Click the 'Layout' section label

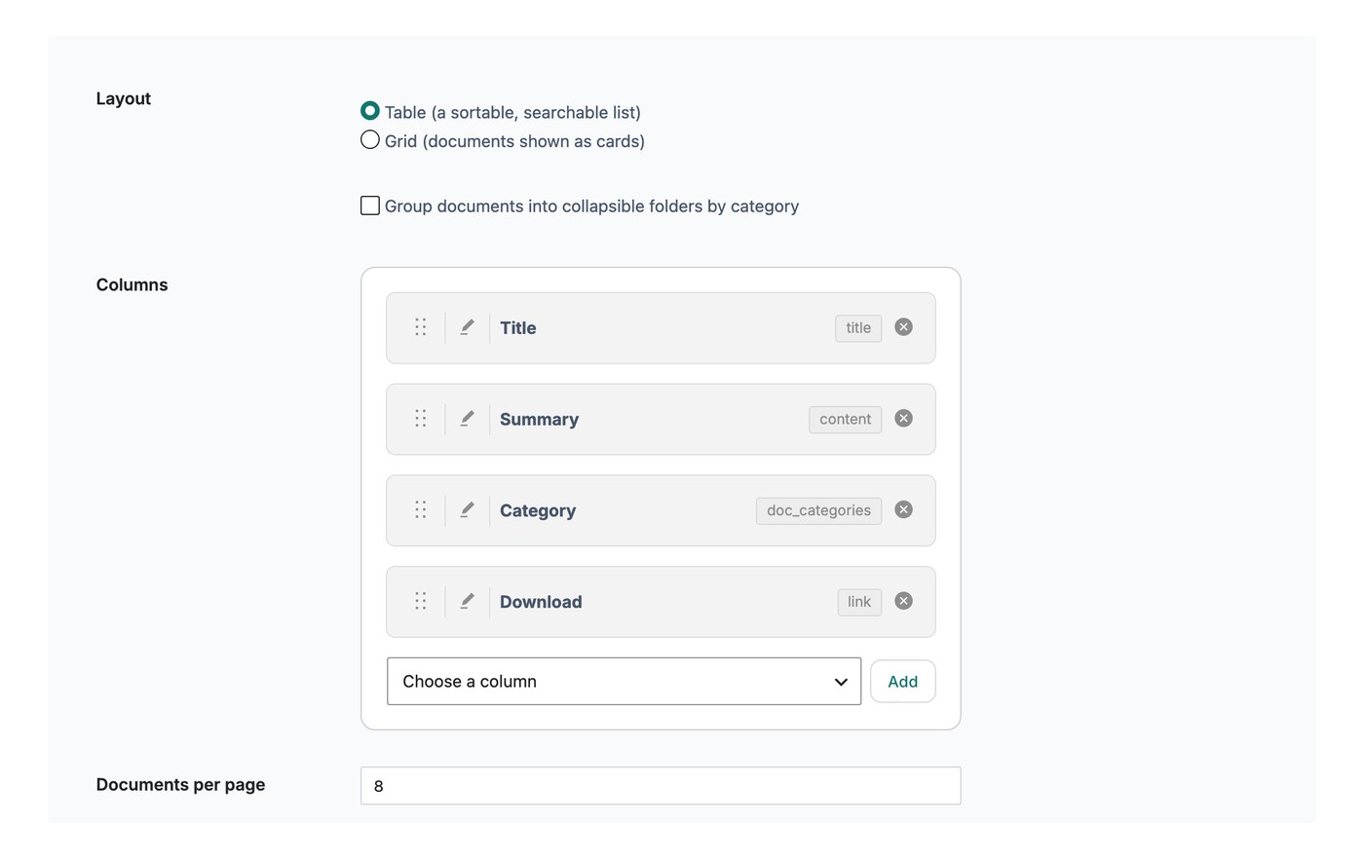pyautogui.click(x=124, y=98)
